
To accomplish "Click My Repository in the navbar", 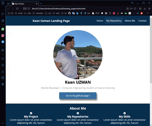I will point(114,21).
